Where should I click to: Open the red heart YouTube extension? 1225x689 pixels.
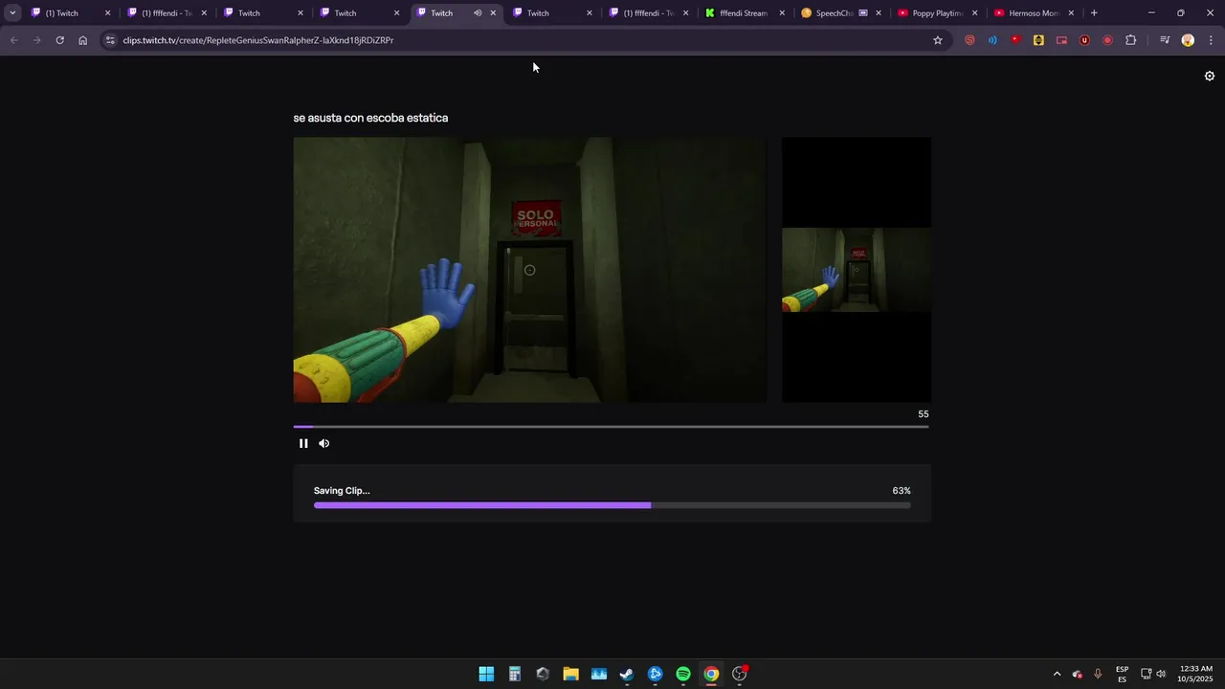coord(1015,40)
